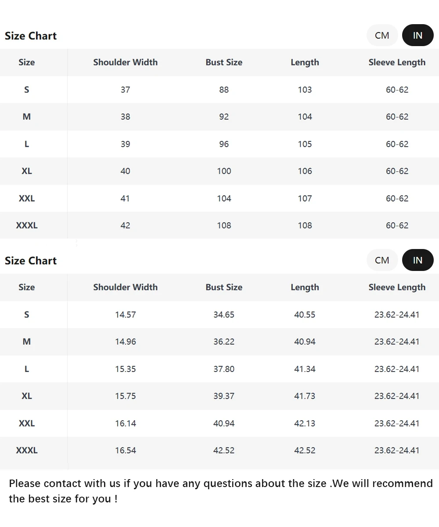The image size is (439, 527).
Task: Click the Shoulder Width header in centimeter chart
Action: [125, 62]
